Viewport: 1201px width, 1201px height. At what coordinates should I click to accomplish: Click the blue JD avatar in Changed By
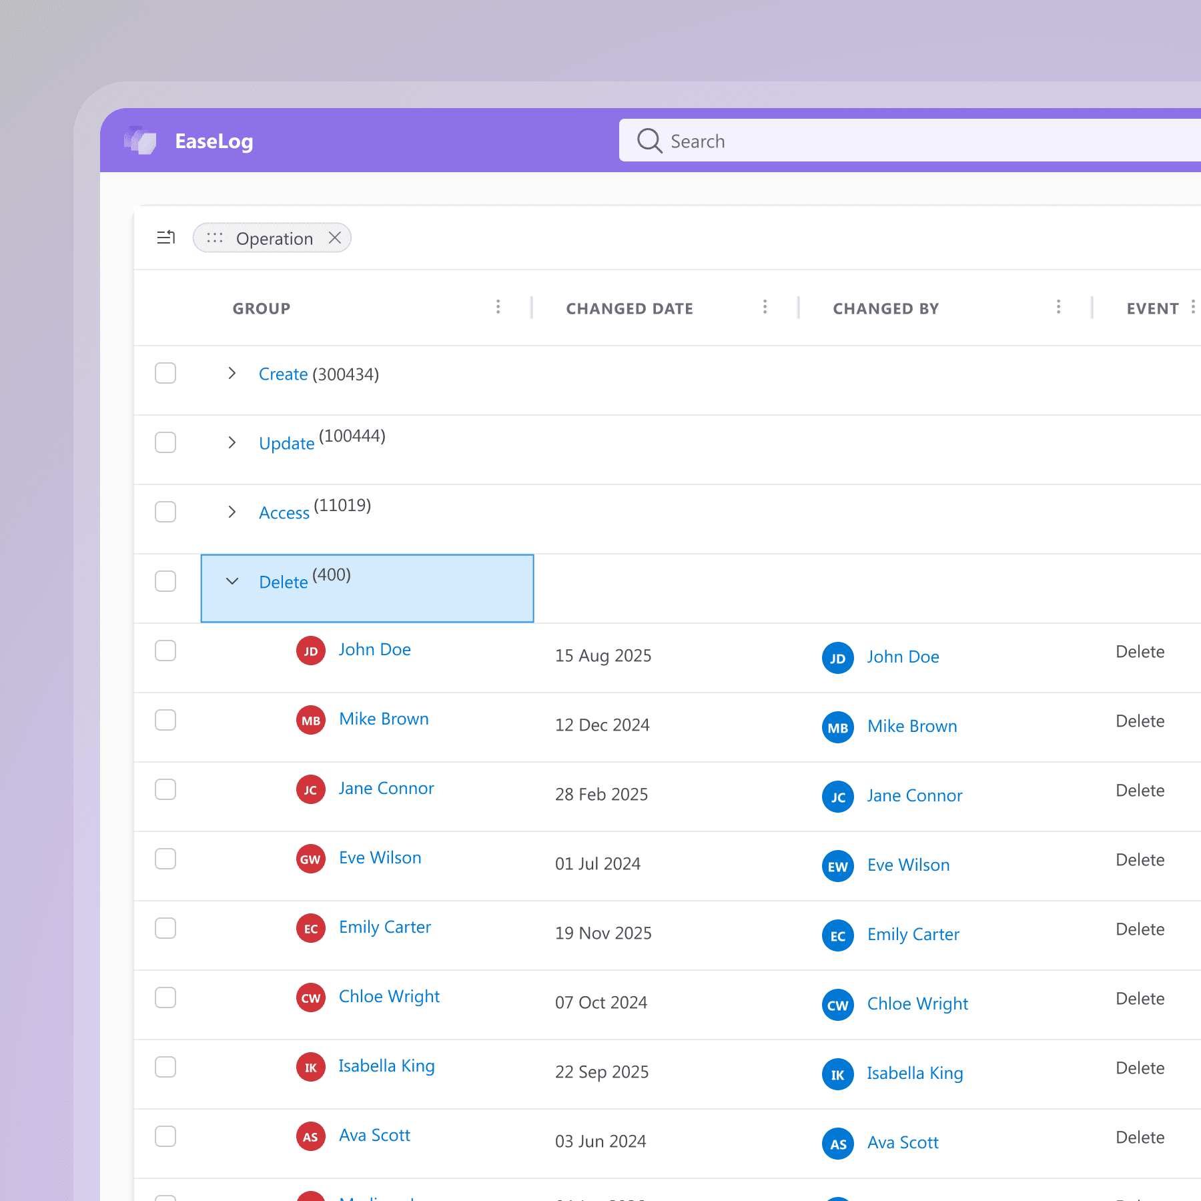click(x=838, y=658)
